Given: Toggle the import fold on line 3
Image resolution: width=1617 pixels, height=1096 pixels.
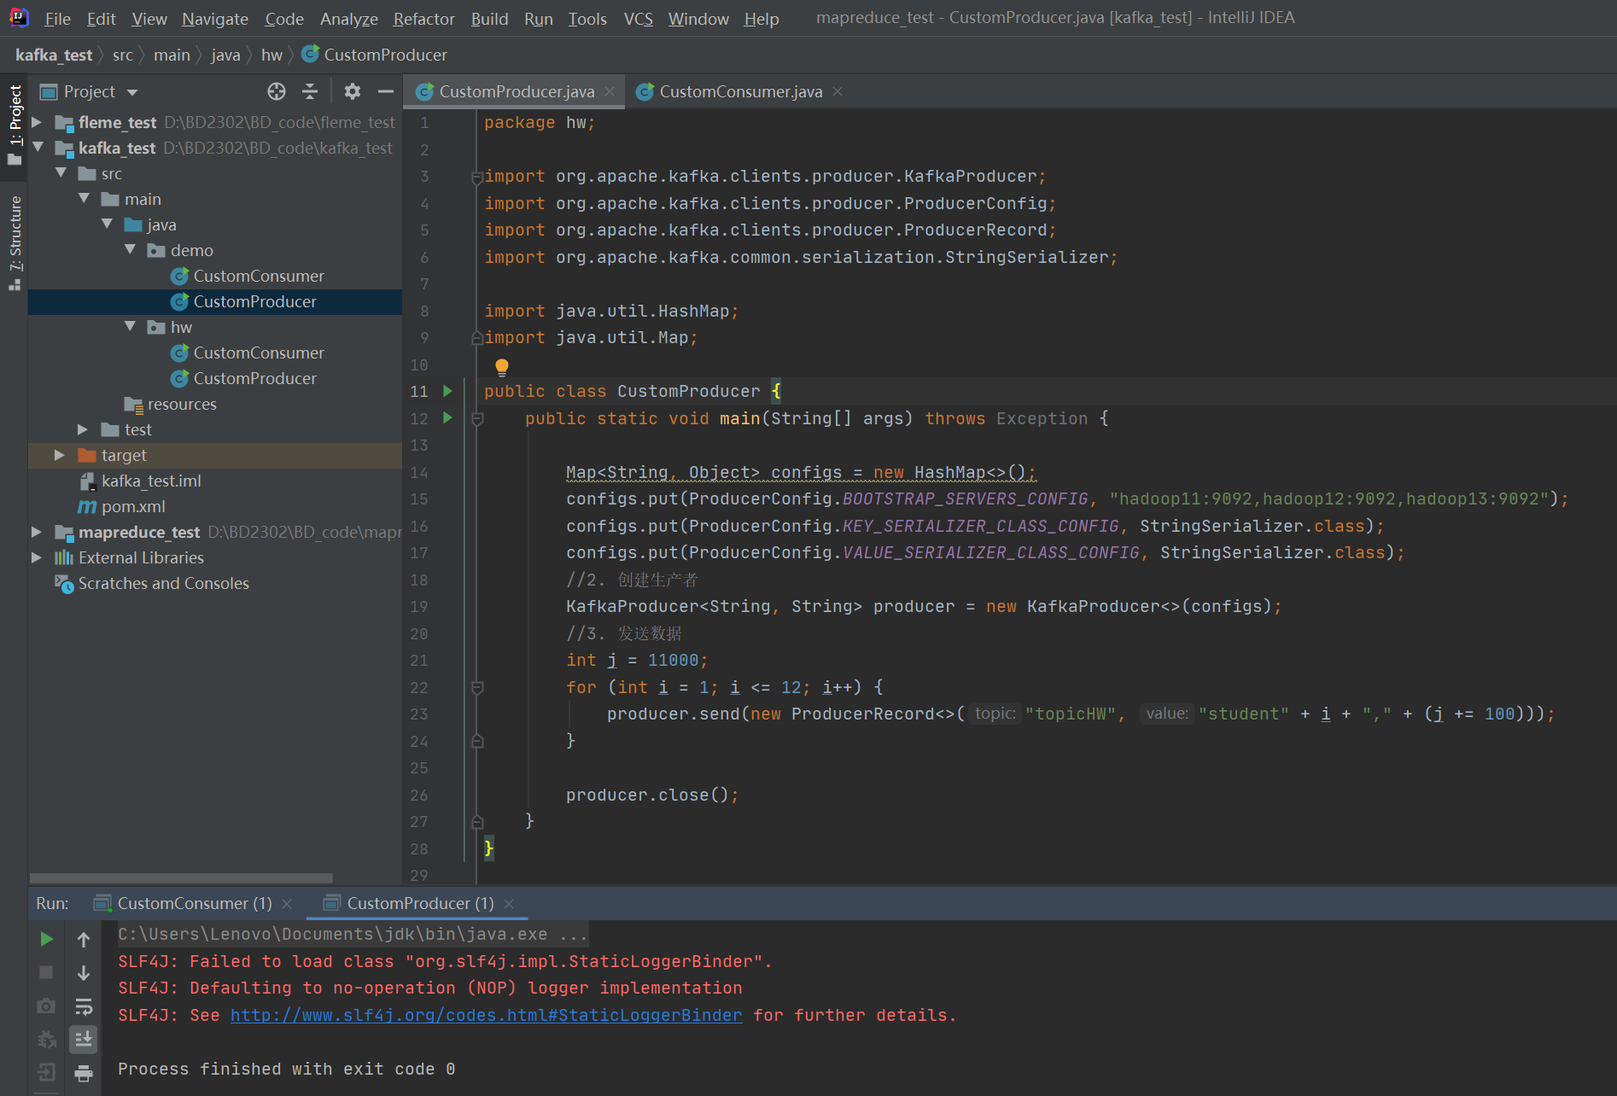Looking at the screenshot, I should point(477,177).
